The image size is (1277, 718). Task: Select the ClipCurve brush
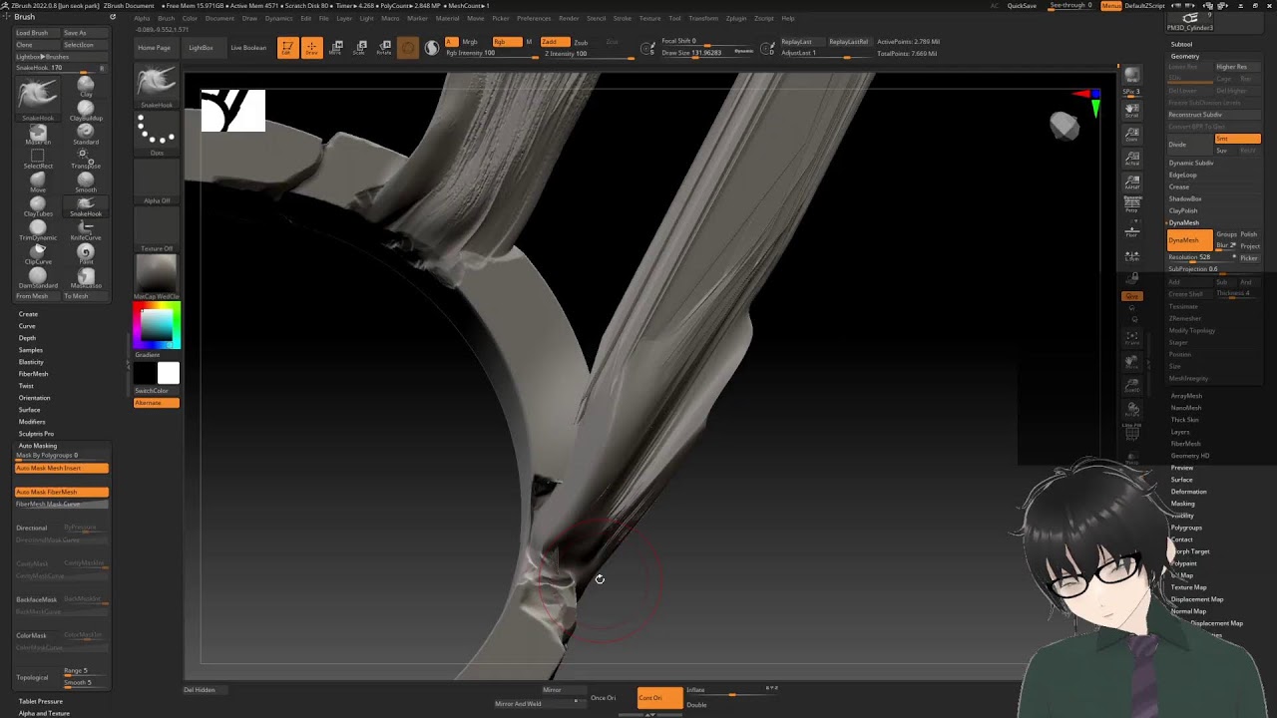pos(38,253)
